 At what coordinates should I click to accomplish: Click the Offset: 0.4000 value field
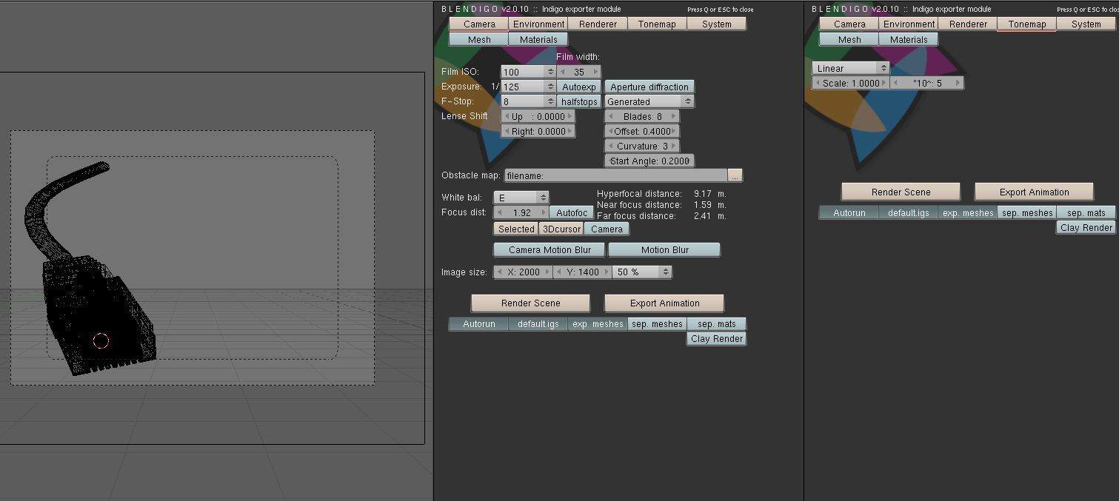pos(642,131)
